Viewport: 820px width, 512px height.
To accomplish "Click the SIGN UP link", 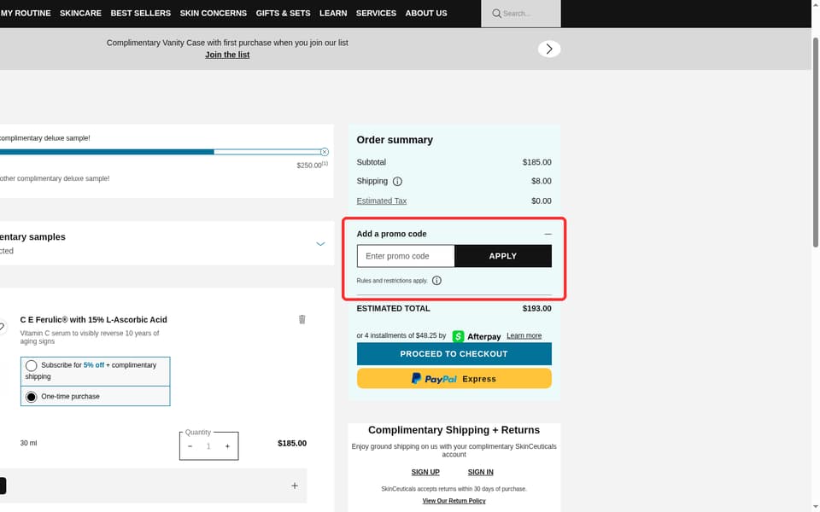I will (x=425, y=472).
